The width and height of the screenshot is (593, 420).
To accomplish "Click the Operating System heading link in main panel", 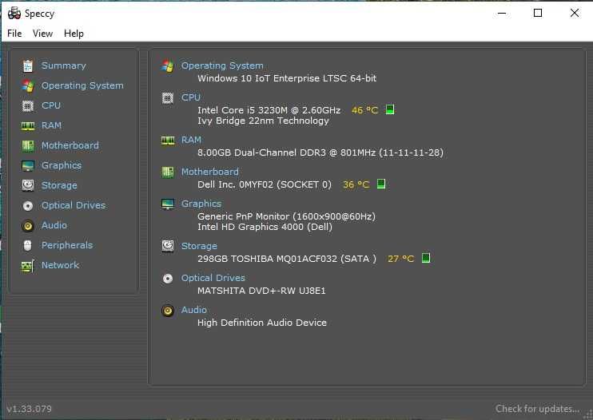I will point(222,65).
